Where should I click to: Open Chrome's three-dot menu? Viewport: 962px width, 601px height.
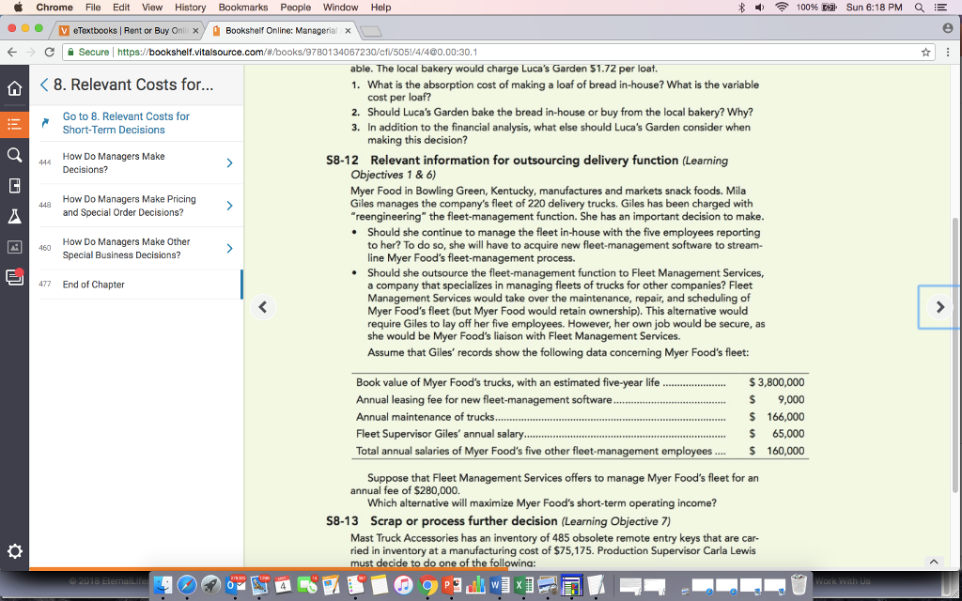948,53
